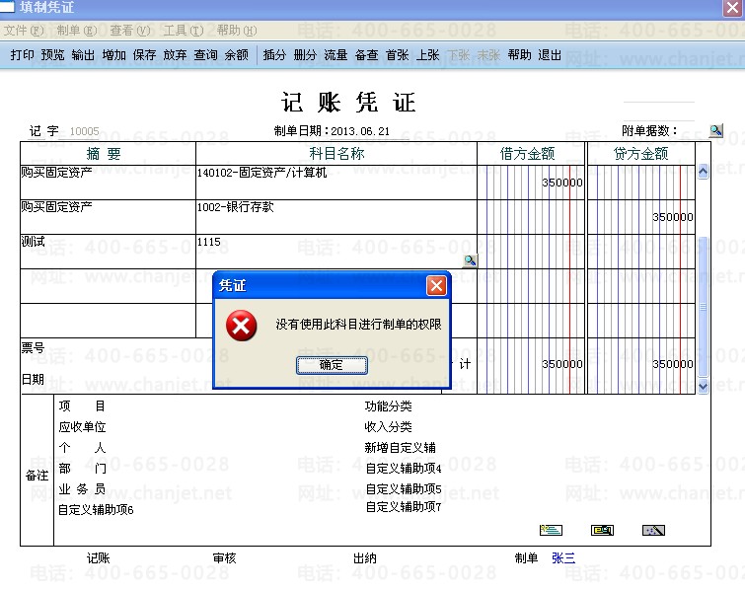The height and width of the screenshot is (590, 745).
Task: Click the 打印 toolbar button
Action: pos(23,55)
